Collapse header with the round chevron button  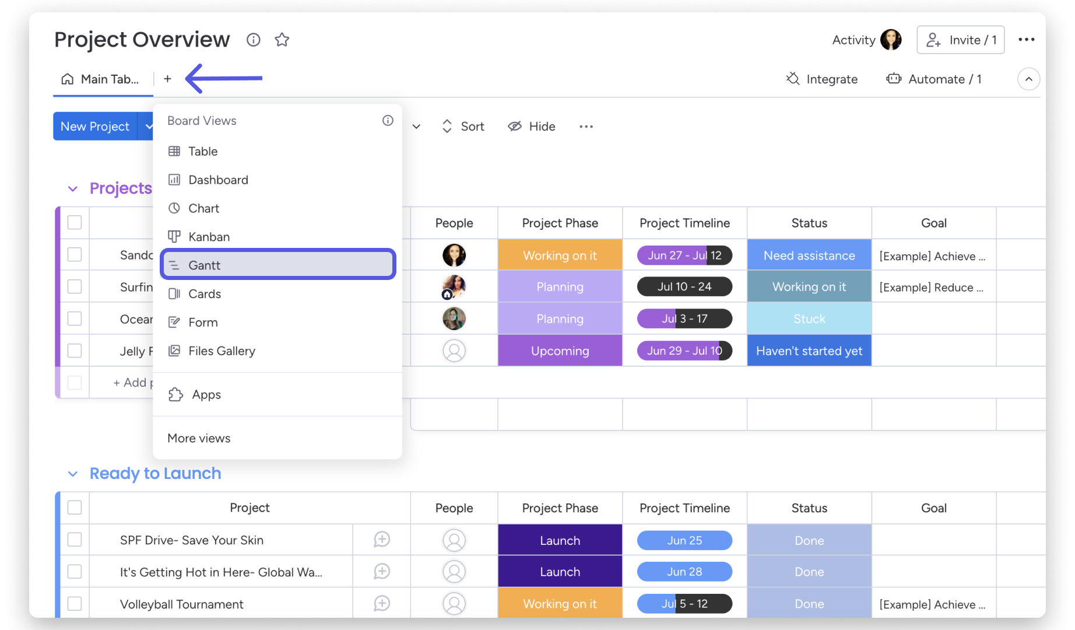point(1028,79)
